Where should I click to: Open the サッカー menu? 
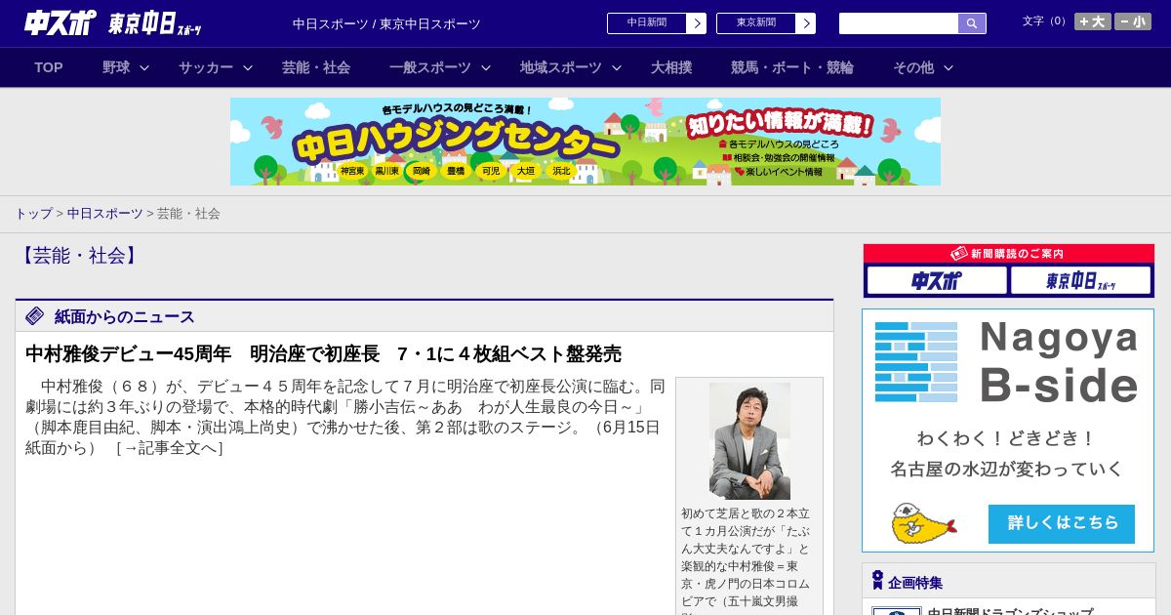[x=206, y=67]
